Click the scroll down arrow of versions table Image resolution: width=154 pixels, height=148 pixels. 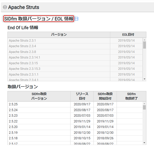click(144, 143)
